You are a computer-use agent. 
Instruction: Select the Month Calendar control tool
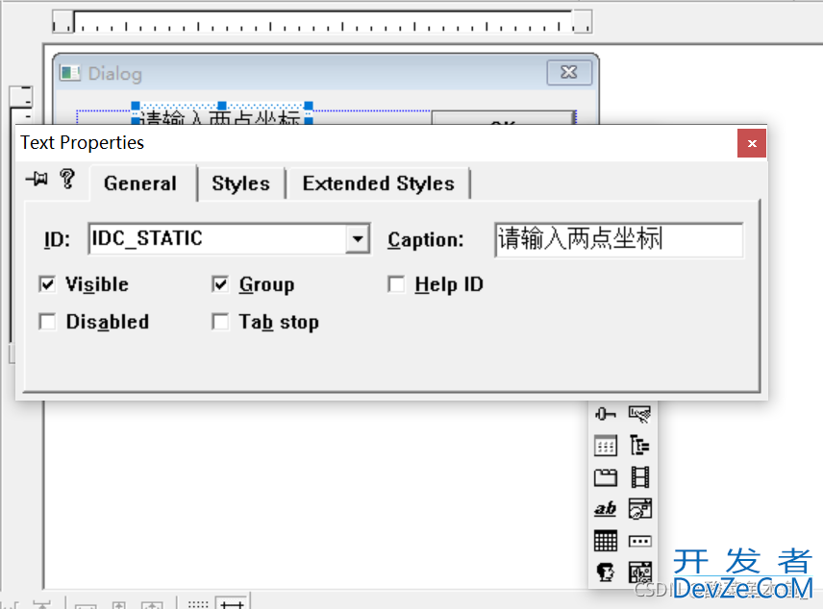point(605,541)
